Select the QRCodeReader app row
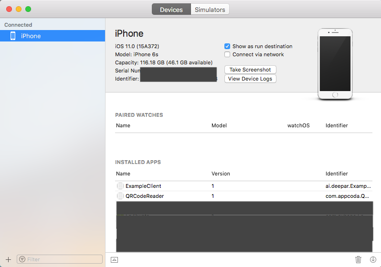Viewport: 381px width, 267px height. [243, 196]
